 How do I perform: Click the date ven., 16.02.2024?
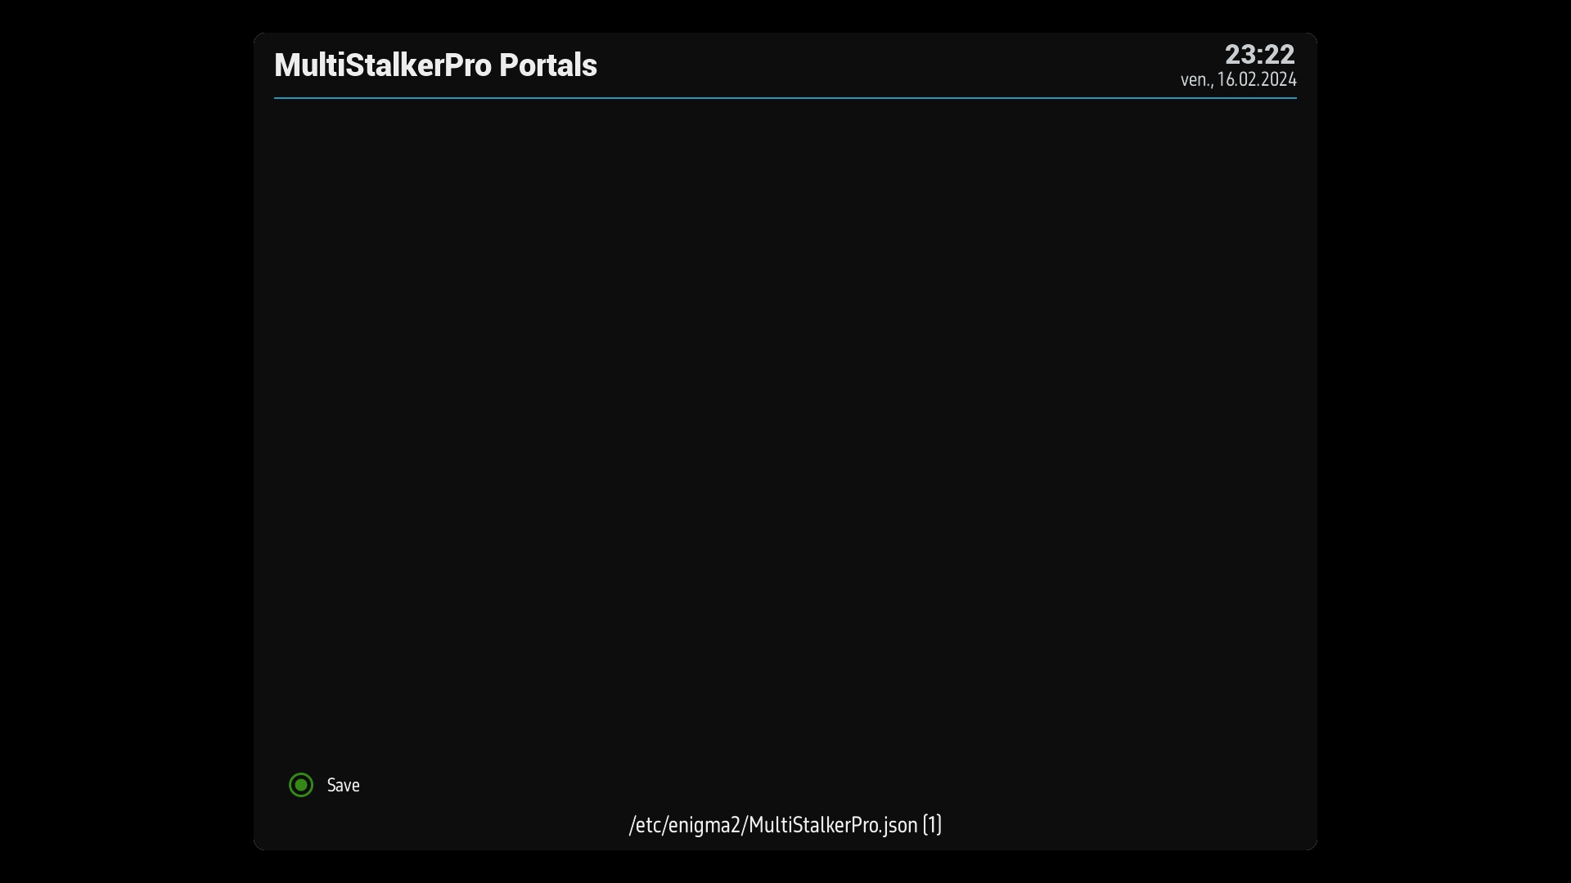click(1238, 80)
